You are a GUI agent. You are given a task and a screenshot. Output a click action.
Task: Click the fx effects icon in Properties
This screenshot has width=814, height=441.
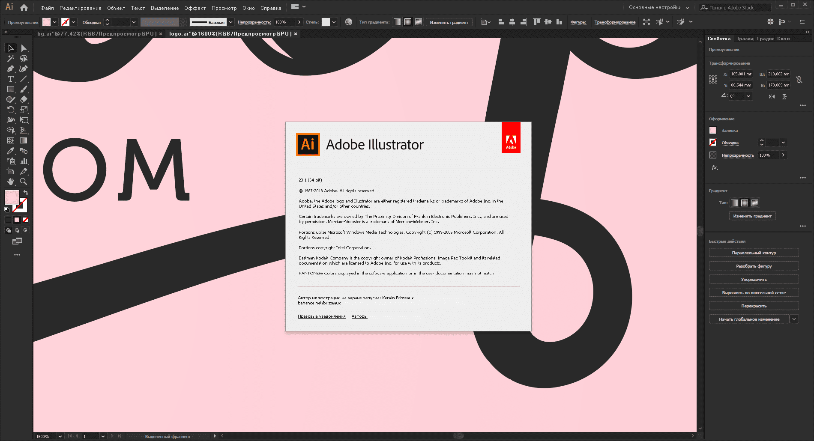point(715,167)
